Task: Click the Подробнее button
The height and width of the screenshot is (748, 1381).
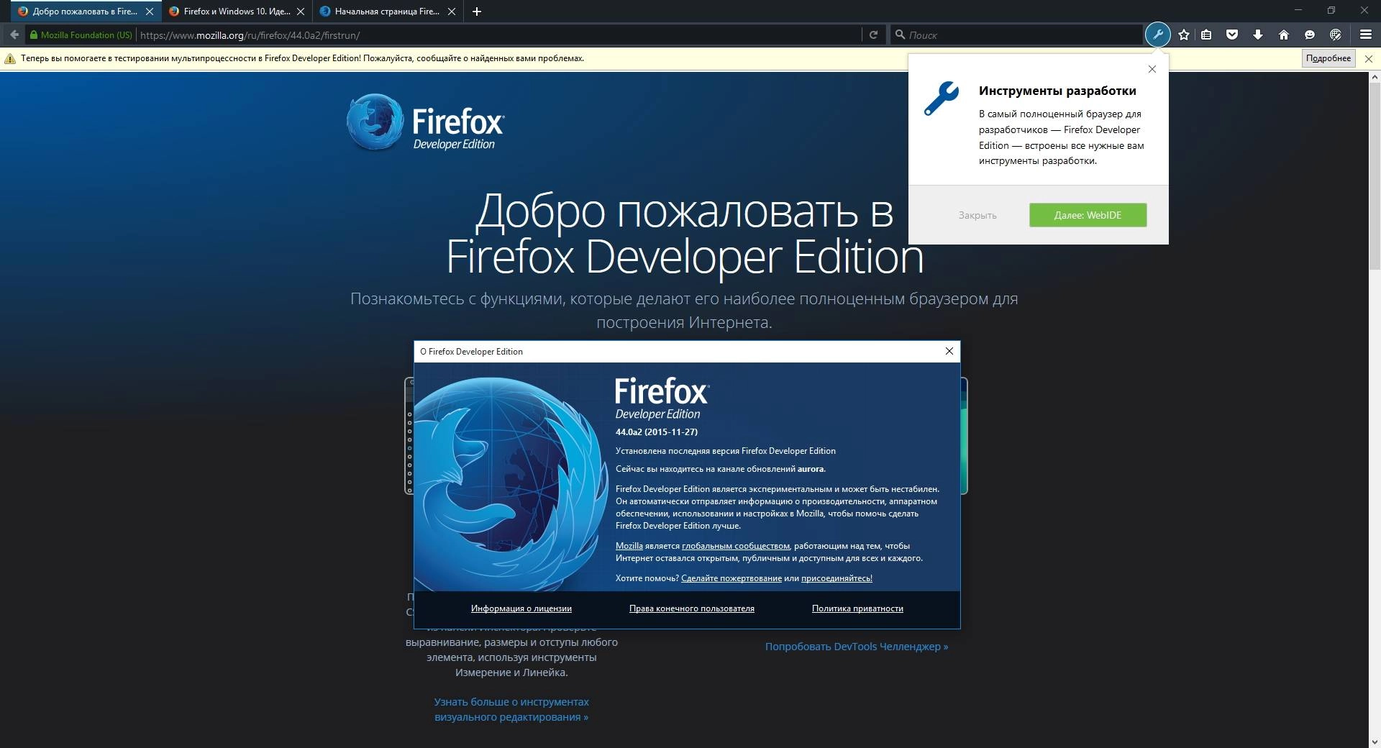Action: click(x=1328, y=58)
